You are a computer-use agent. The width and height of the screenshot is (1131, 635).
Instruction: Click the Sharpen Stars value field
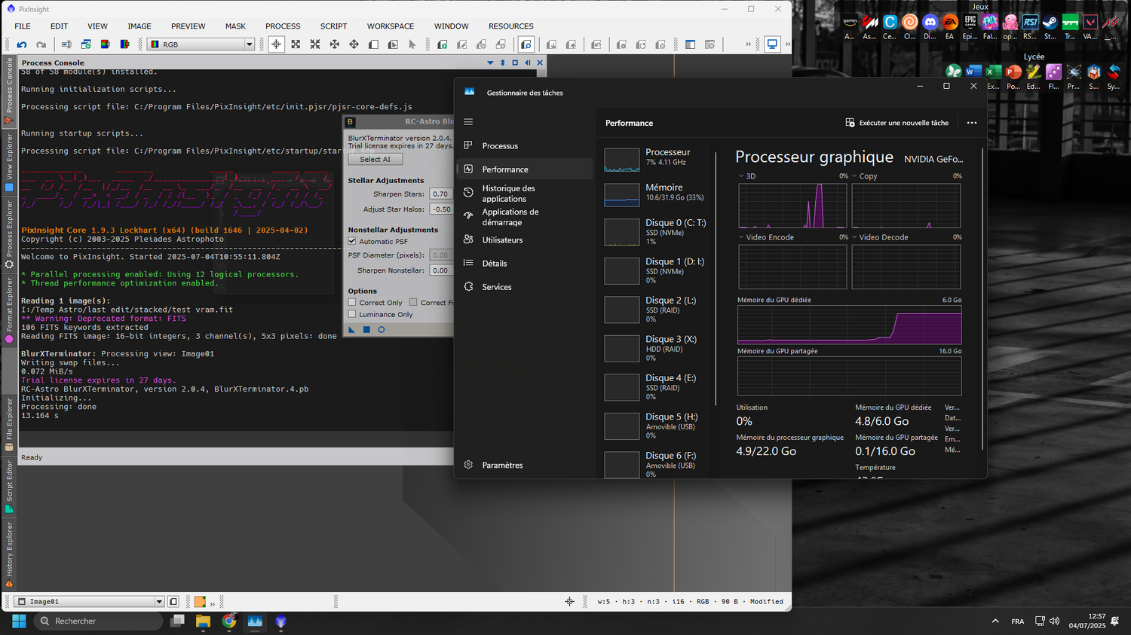tap(440, 194)
